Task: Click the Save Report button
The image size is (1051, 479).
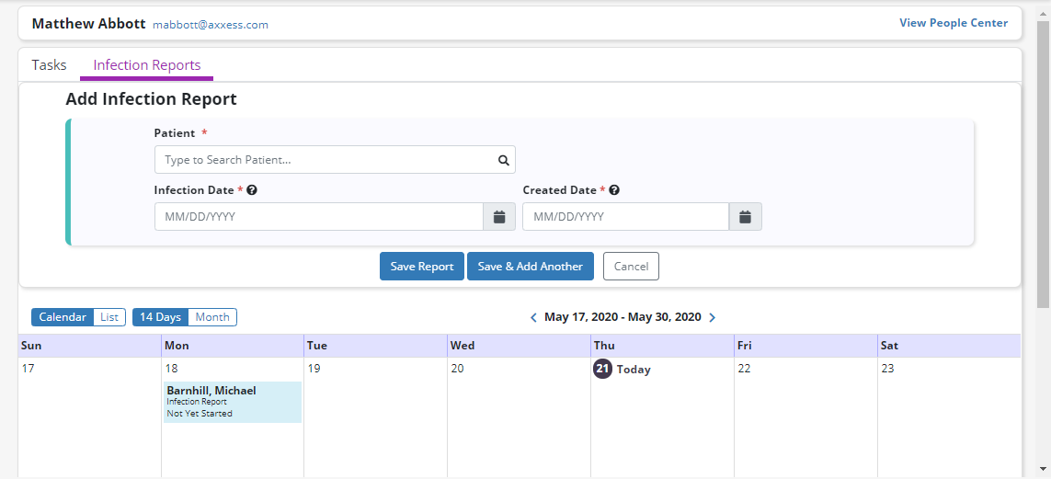Action: (x=421, y=267)
